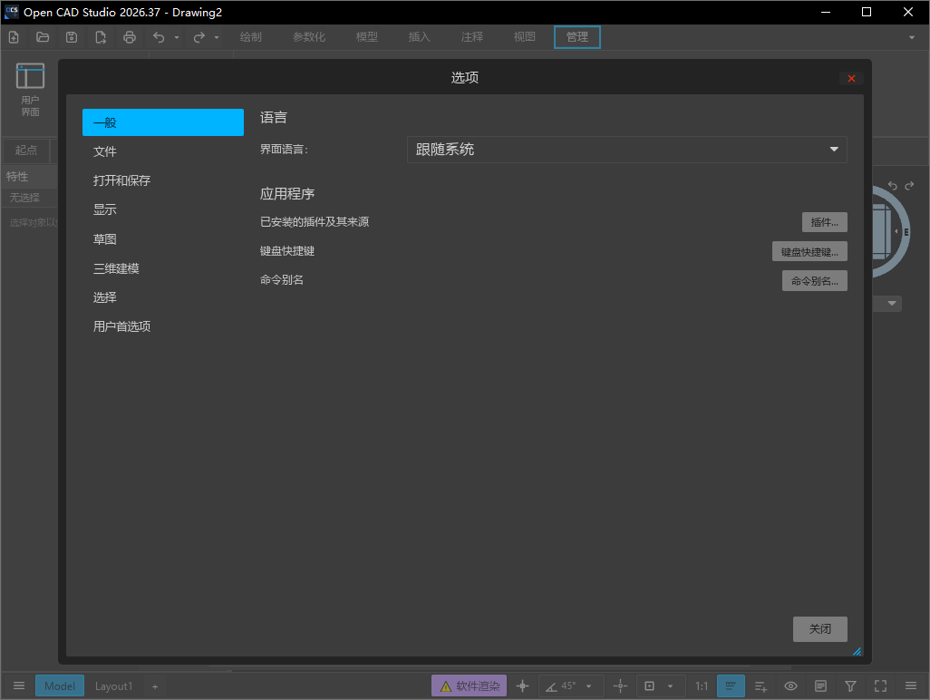Click the view cube undo arrow

[x=893, y=186]
